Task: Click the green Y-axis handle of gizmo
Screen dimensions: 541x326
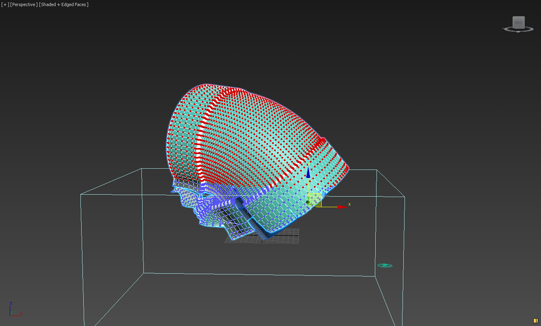Action: [x=308, y=202]
